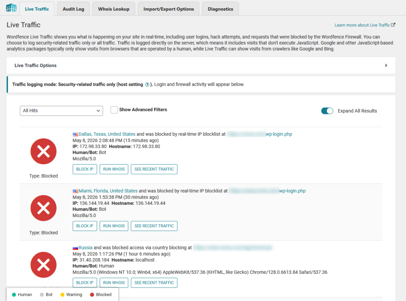
Task: Open the Diagnostics tab
Action: (220, 9)
